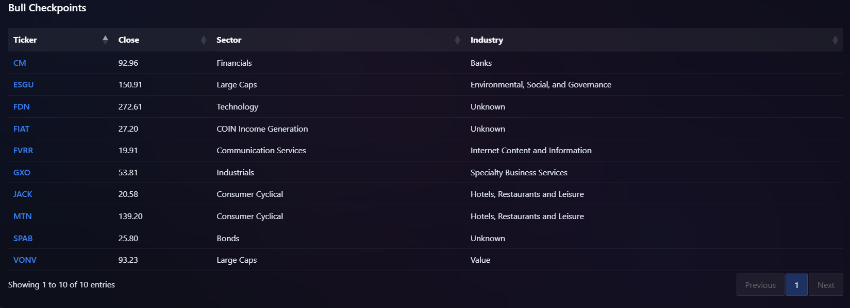Open the SPAB ticker link

pyautogui.click(x=23, y=239)
